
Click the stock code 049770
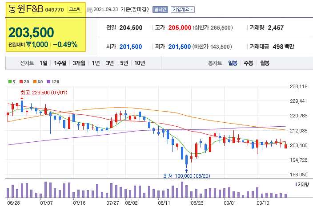[x=55, y=10]
